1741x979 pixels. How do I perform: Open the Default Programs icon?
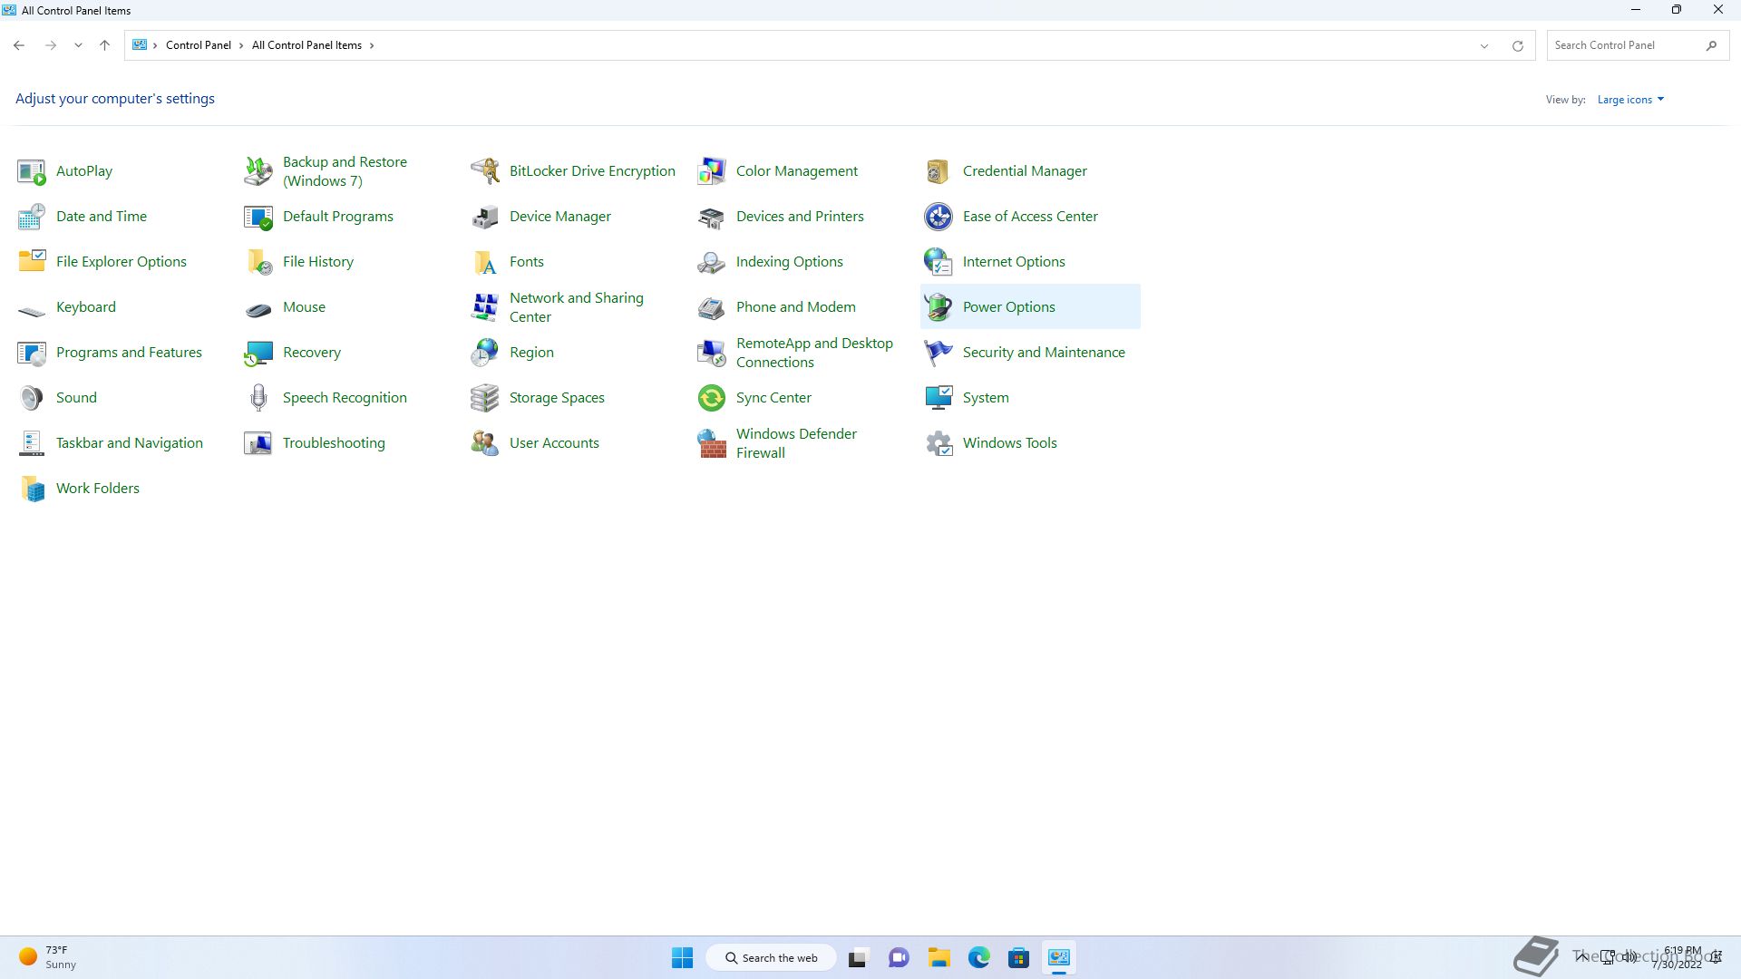coord(258,217)
